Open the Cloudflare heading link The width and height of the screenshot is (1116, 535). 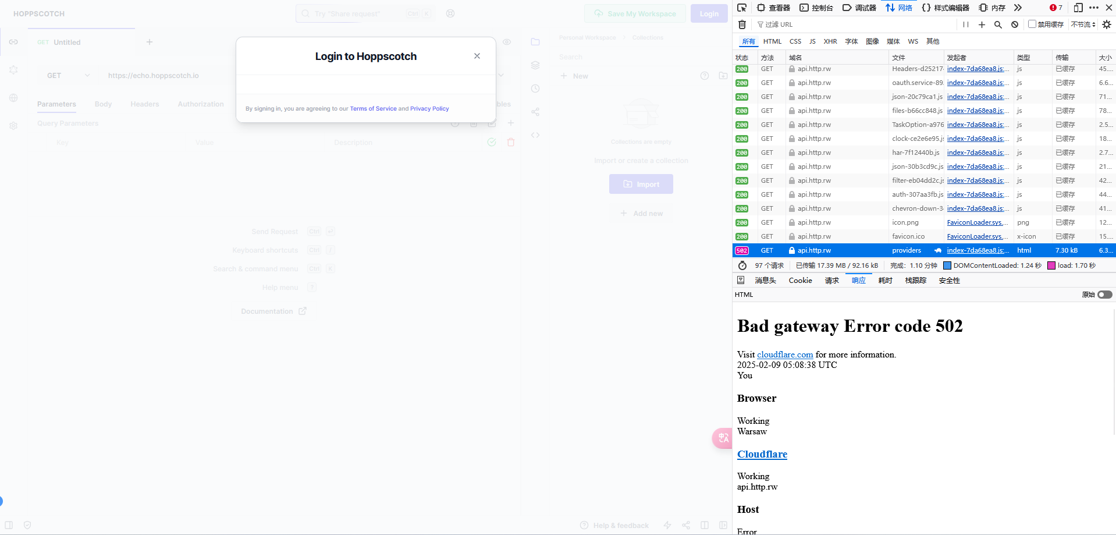(x=762, y=454)
